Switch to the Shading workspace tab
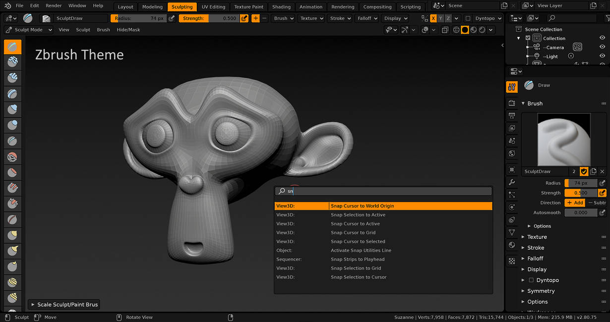Viewport: 610px width, 322px height. [x=281, y=7]
